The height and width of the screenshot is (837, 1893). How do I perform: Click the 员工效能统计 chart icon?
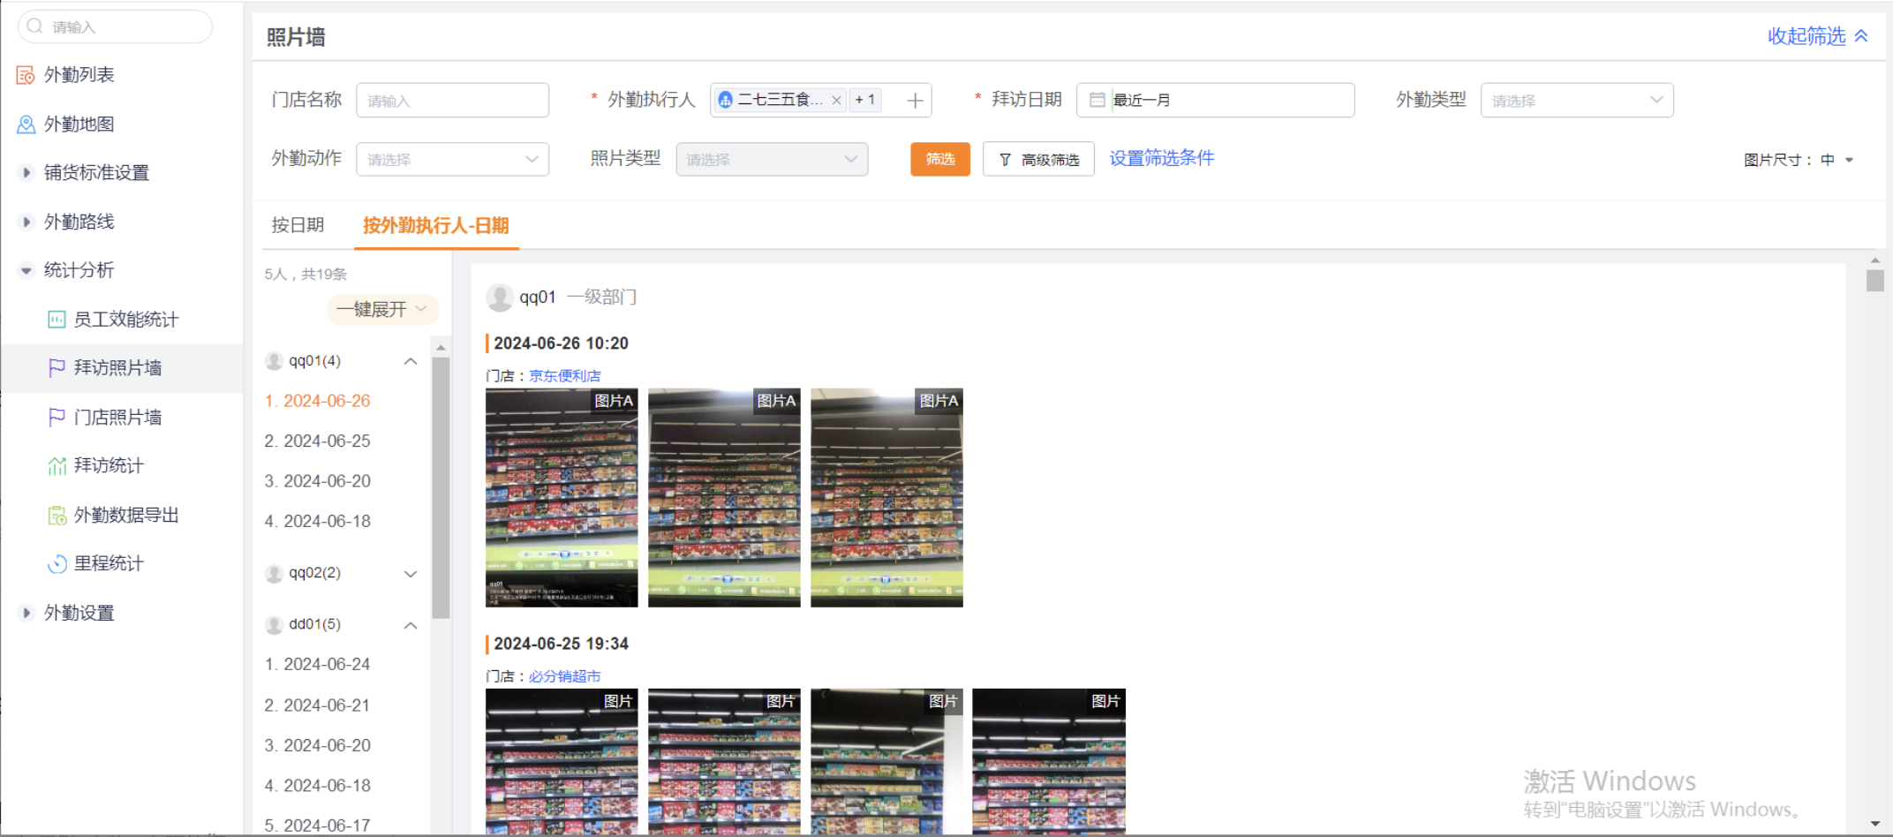57,320
